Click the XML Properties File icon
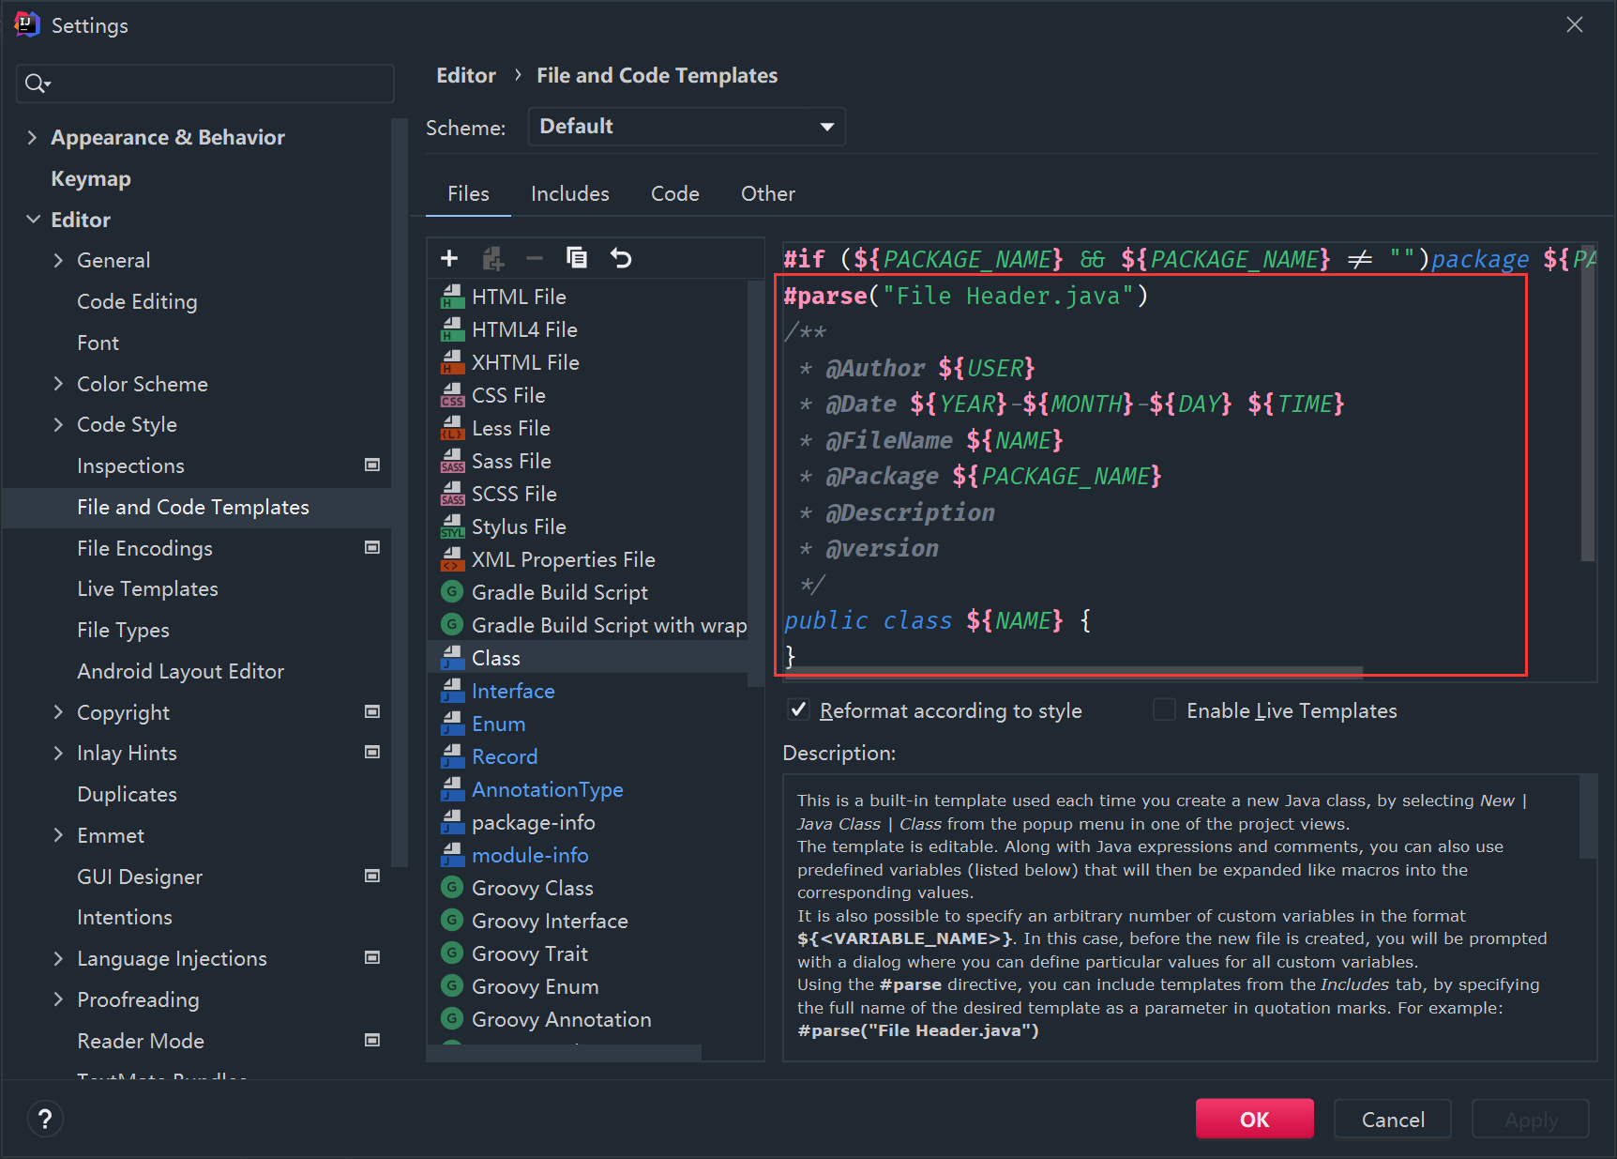1617x1159 pixels. pos(452,559)
